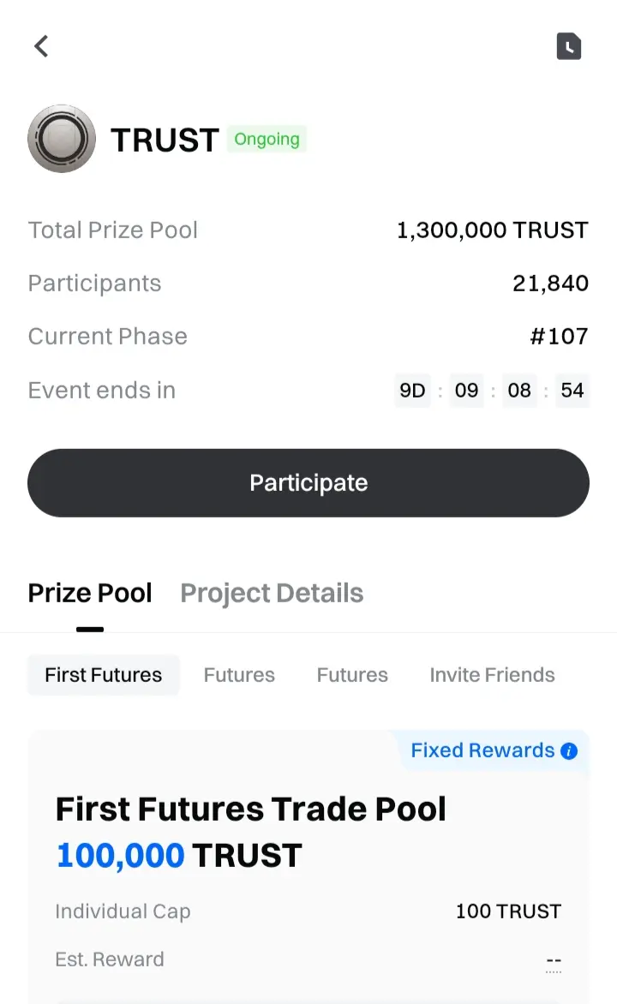Select the Futures chip beside Invite Friends
Image resolution: width=617 pixels, height=1004 pixels.
(x=352, y=675)
